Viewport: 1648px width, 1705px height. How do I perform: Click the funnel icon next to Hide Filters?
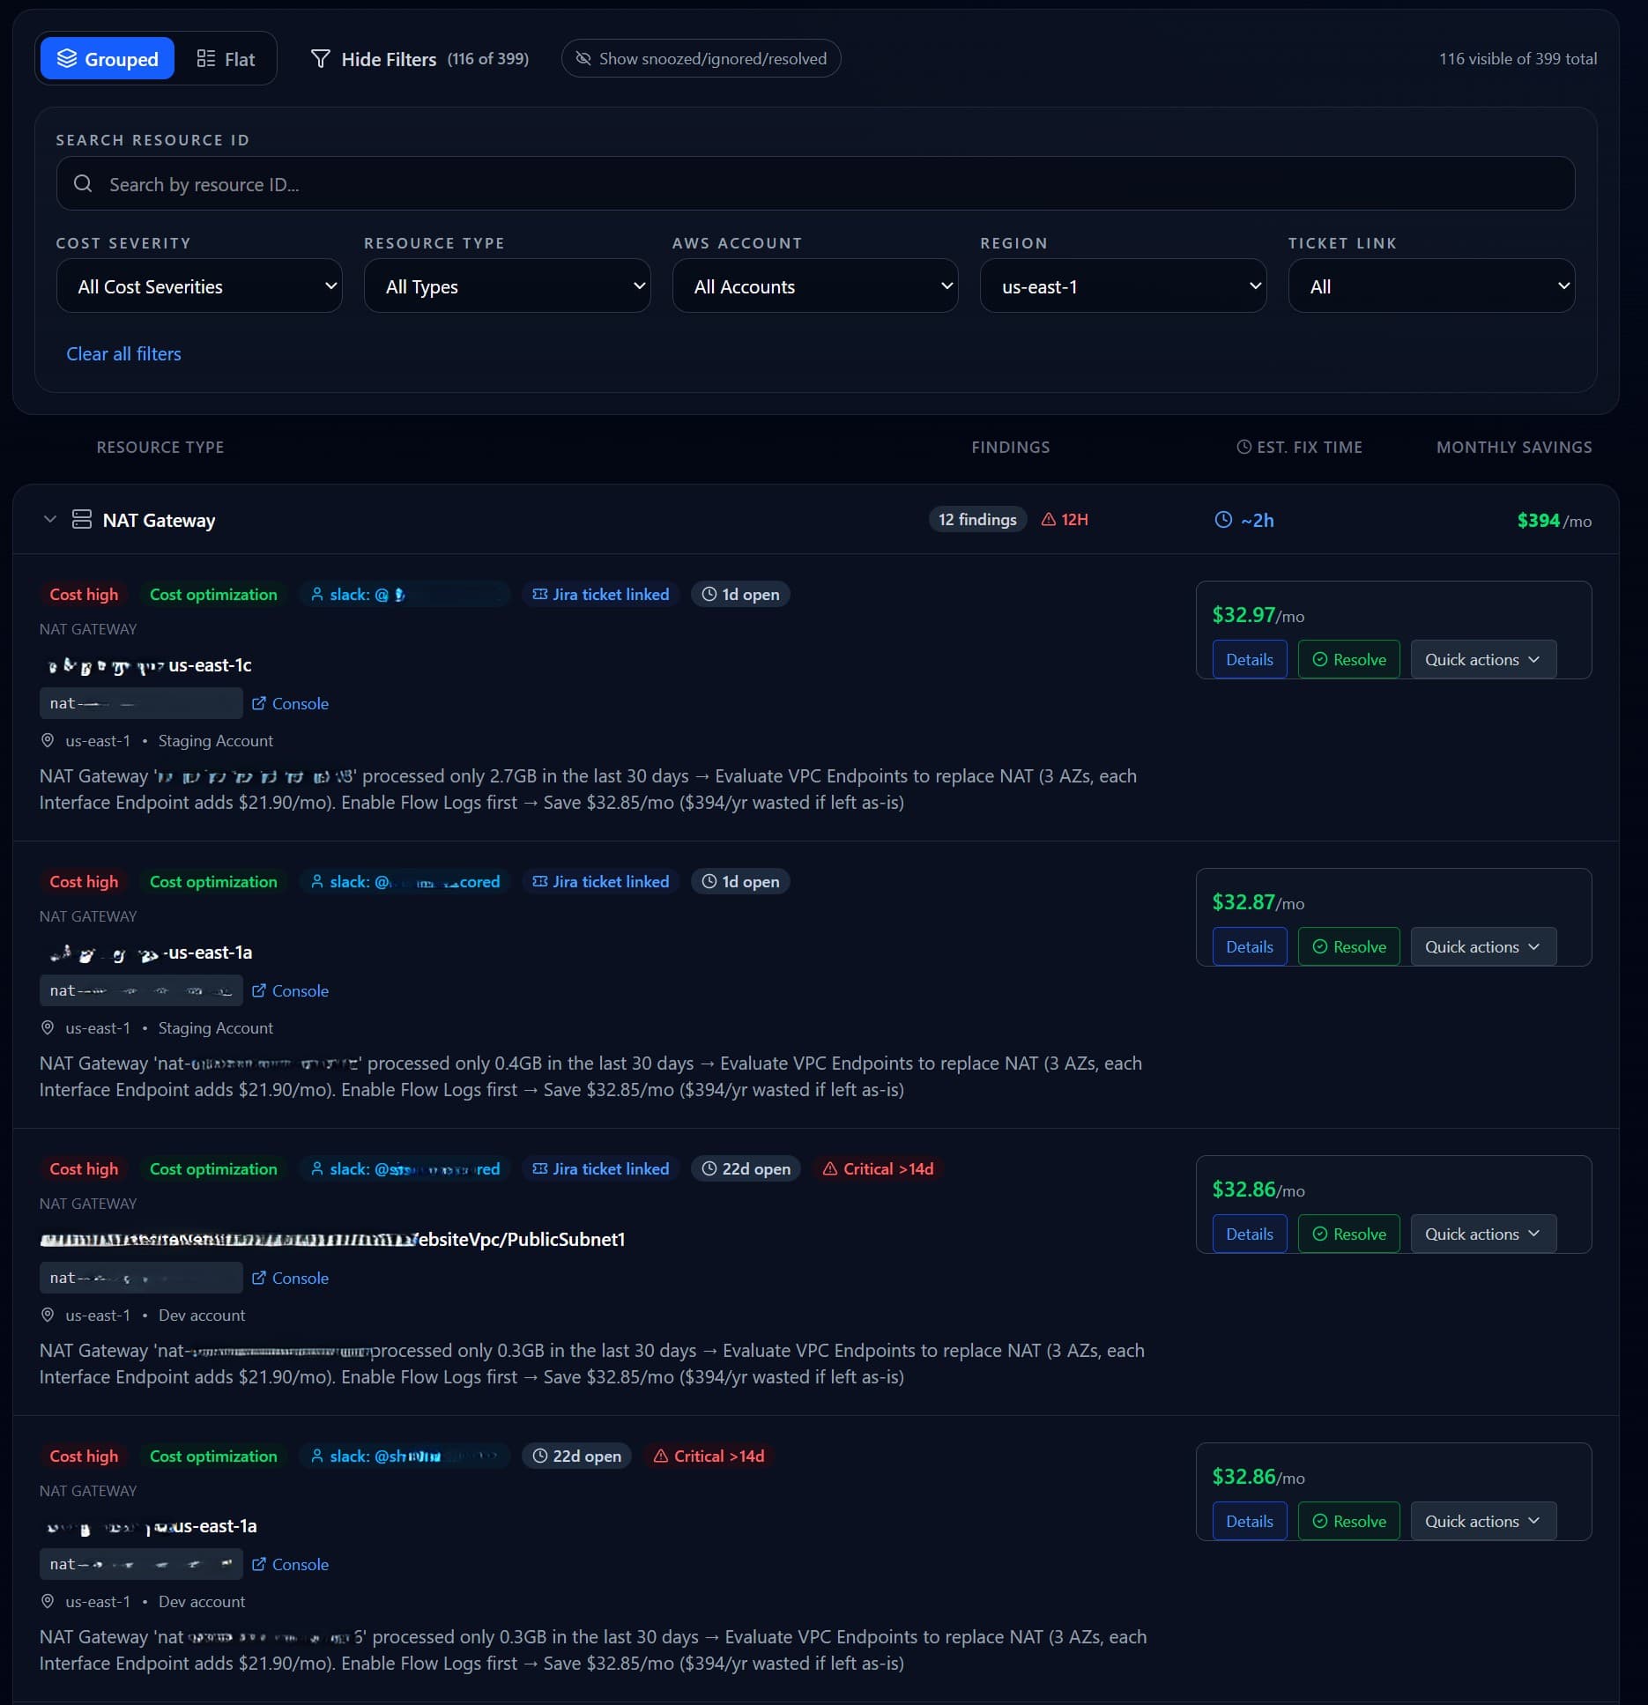click(320, 58)
